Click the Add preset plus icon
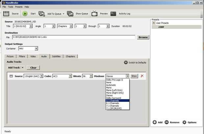 [x=155, y=122]
